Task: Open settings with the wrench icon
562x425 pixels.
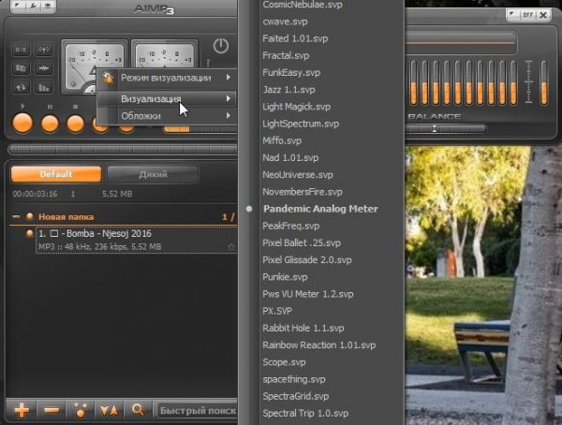Action: [33, 6]
